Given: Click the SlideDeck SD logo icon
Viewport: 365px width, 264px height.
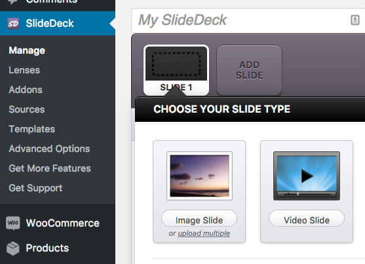Looking at the screenshot, I should click(13, 24).
